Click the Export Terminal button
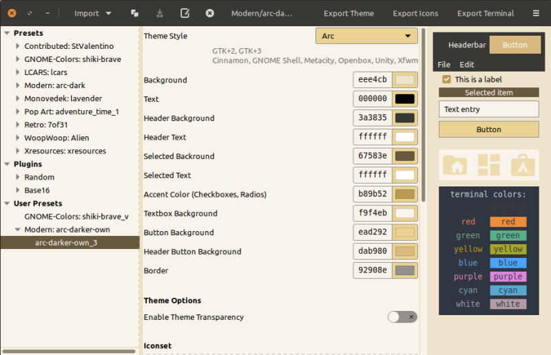551x355 pixels. [485, 13]
